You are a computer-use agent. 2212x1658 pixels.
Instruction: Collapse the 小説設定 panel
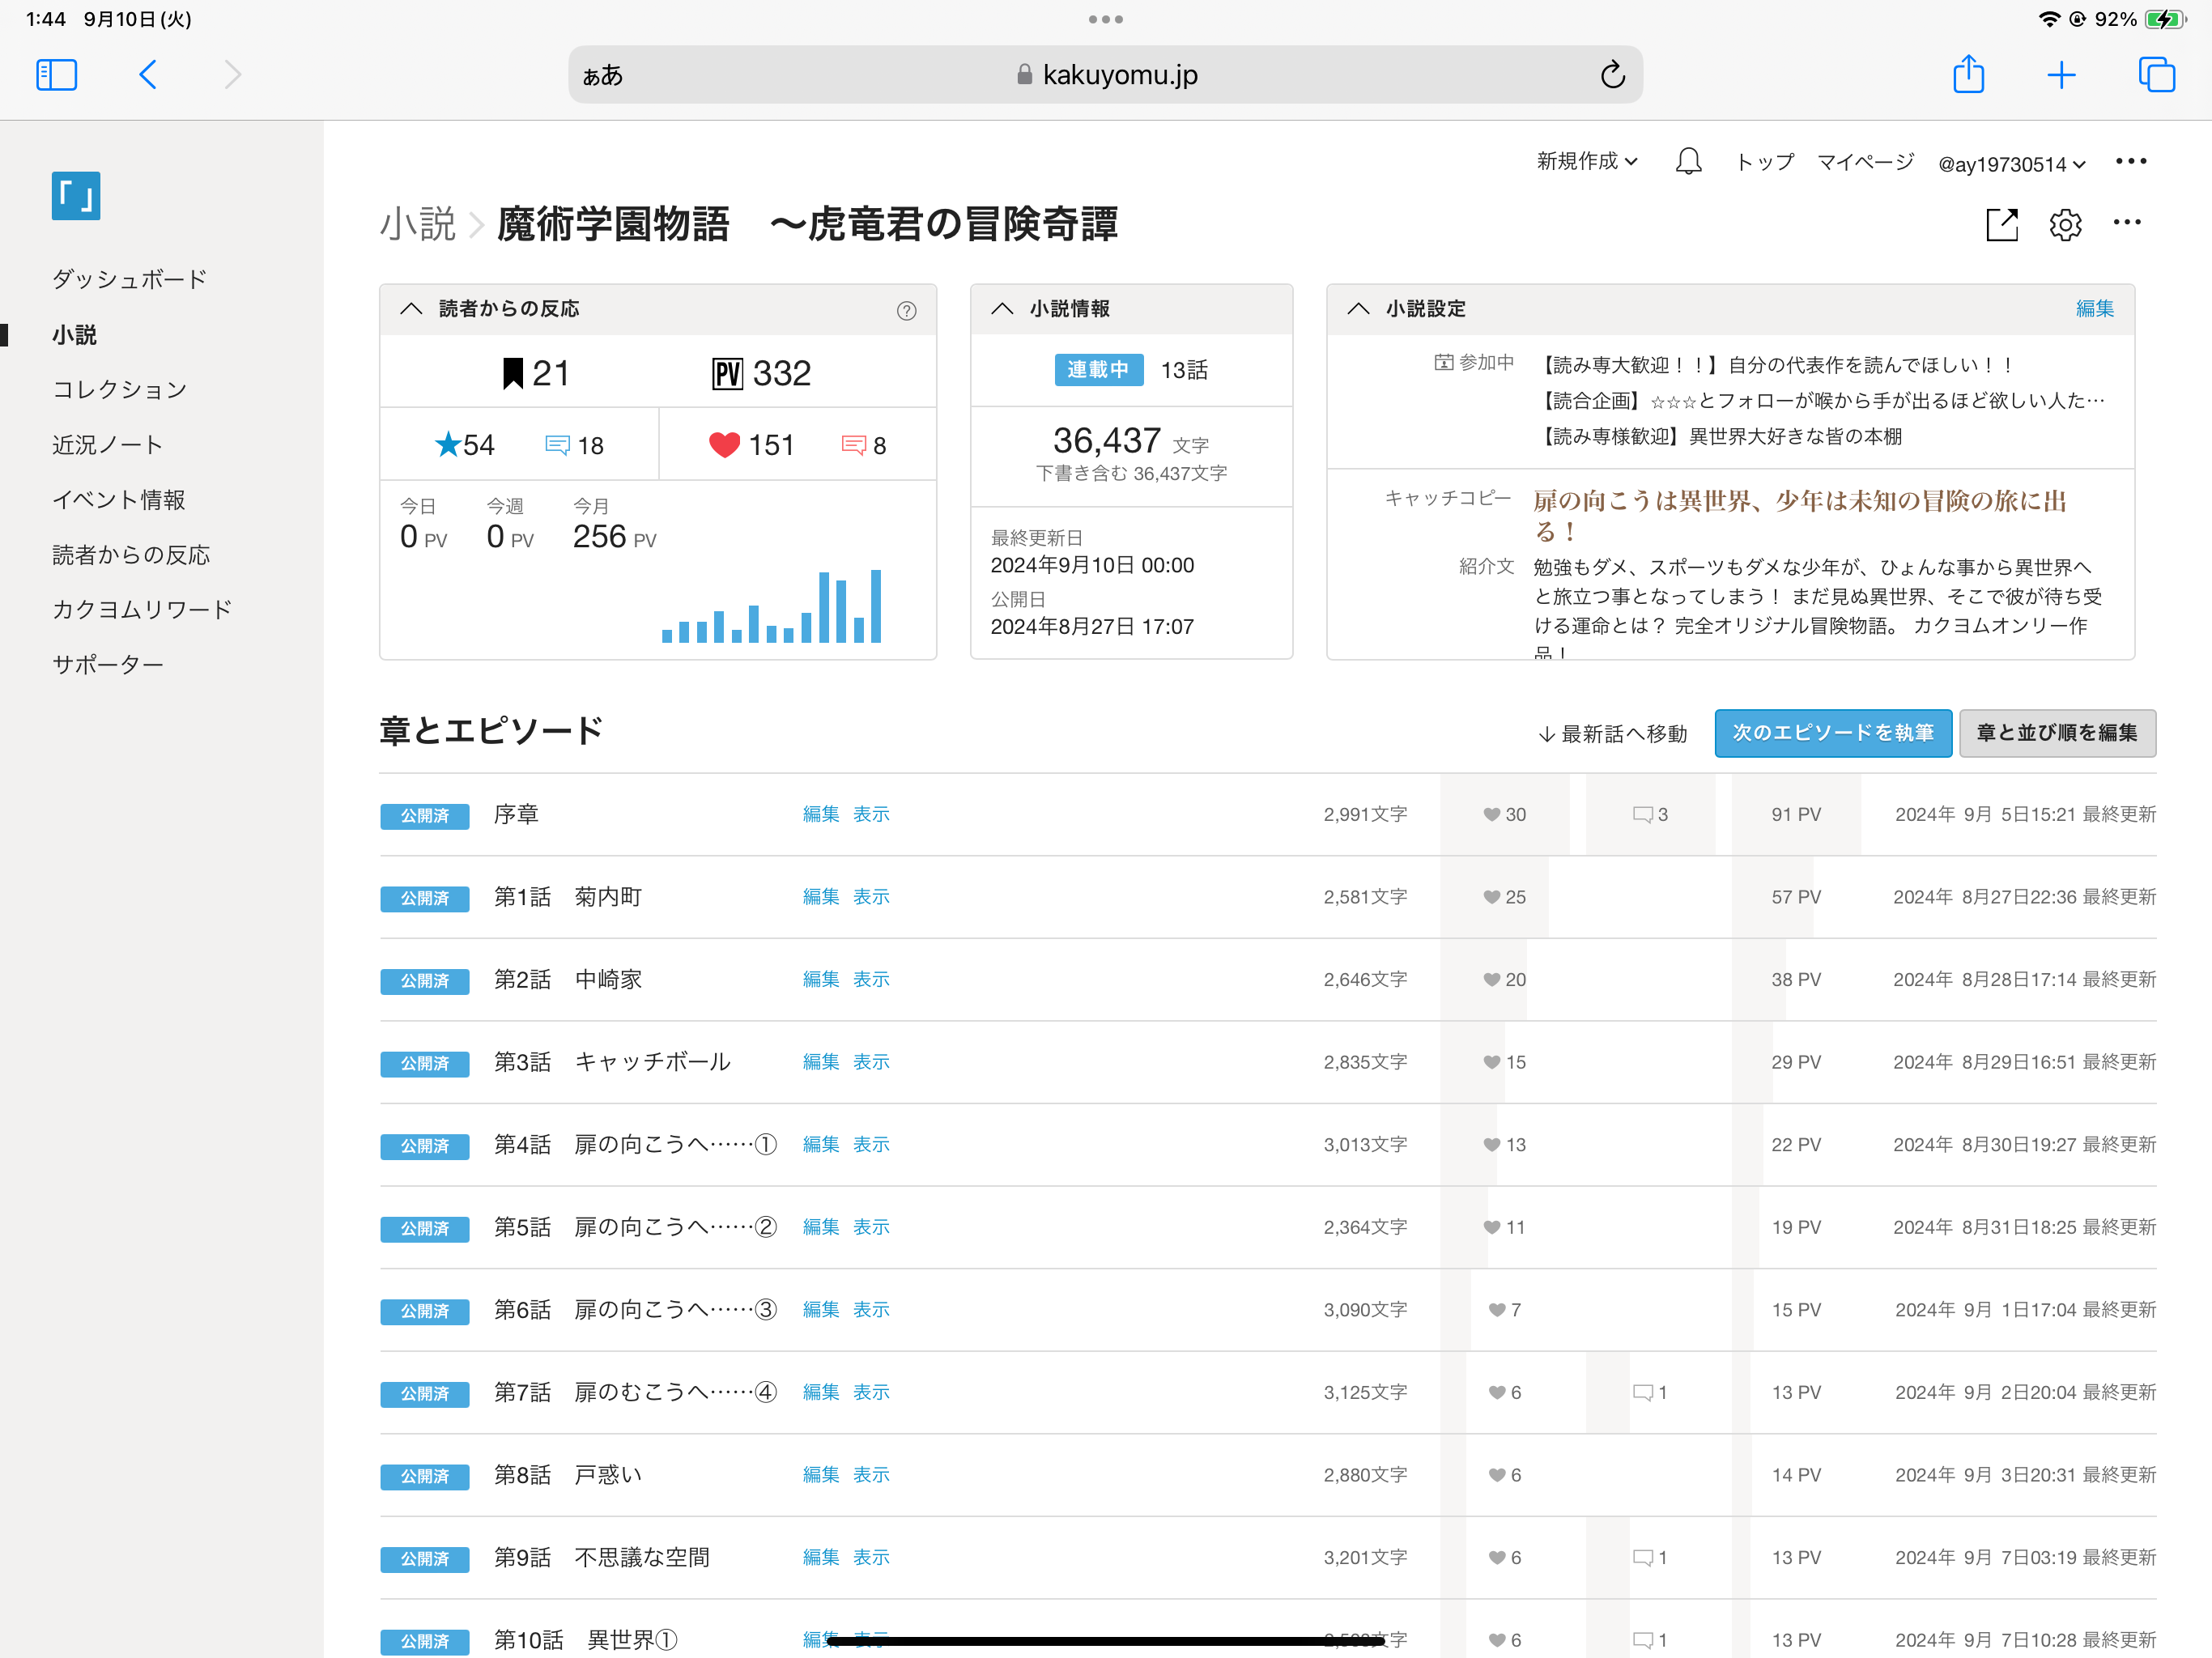point(1358,309)
